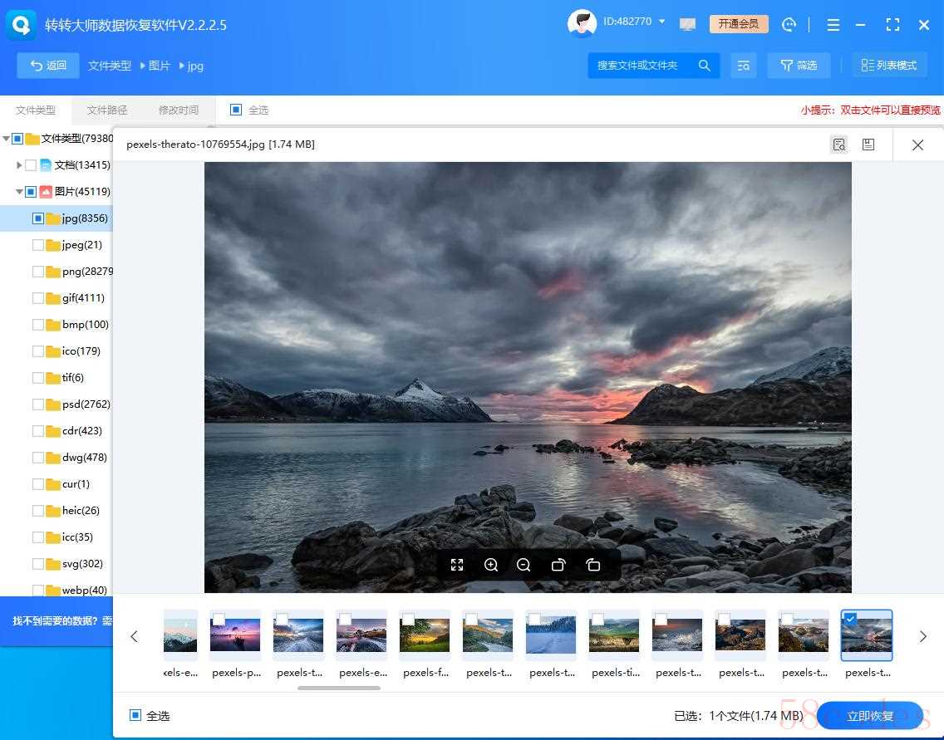Rotate the preview image counter-clockwise
Viewport: 944px width, 740px height.
(592, 565)
